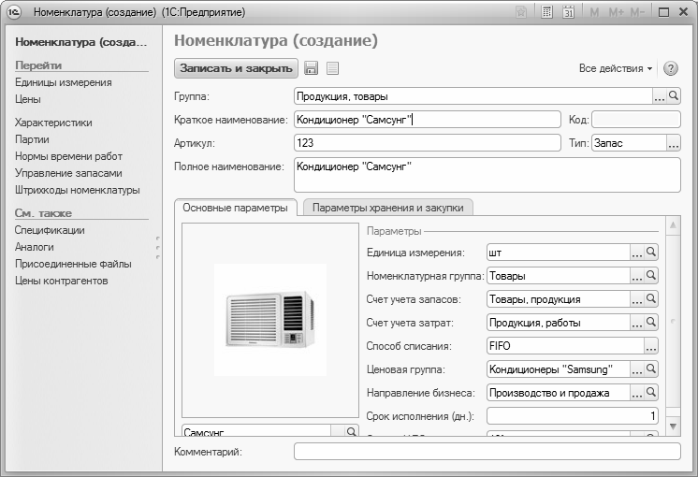Viewport: 698px width, 477px height.
Task: Select Номенклатурная группа via ellipsis button
Action: tap(637, 275)
